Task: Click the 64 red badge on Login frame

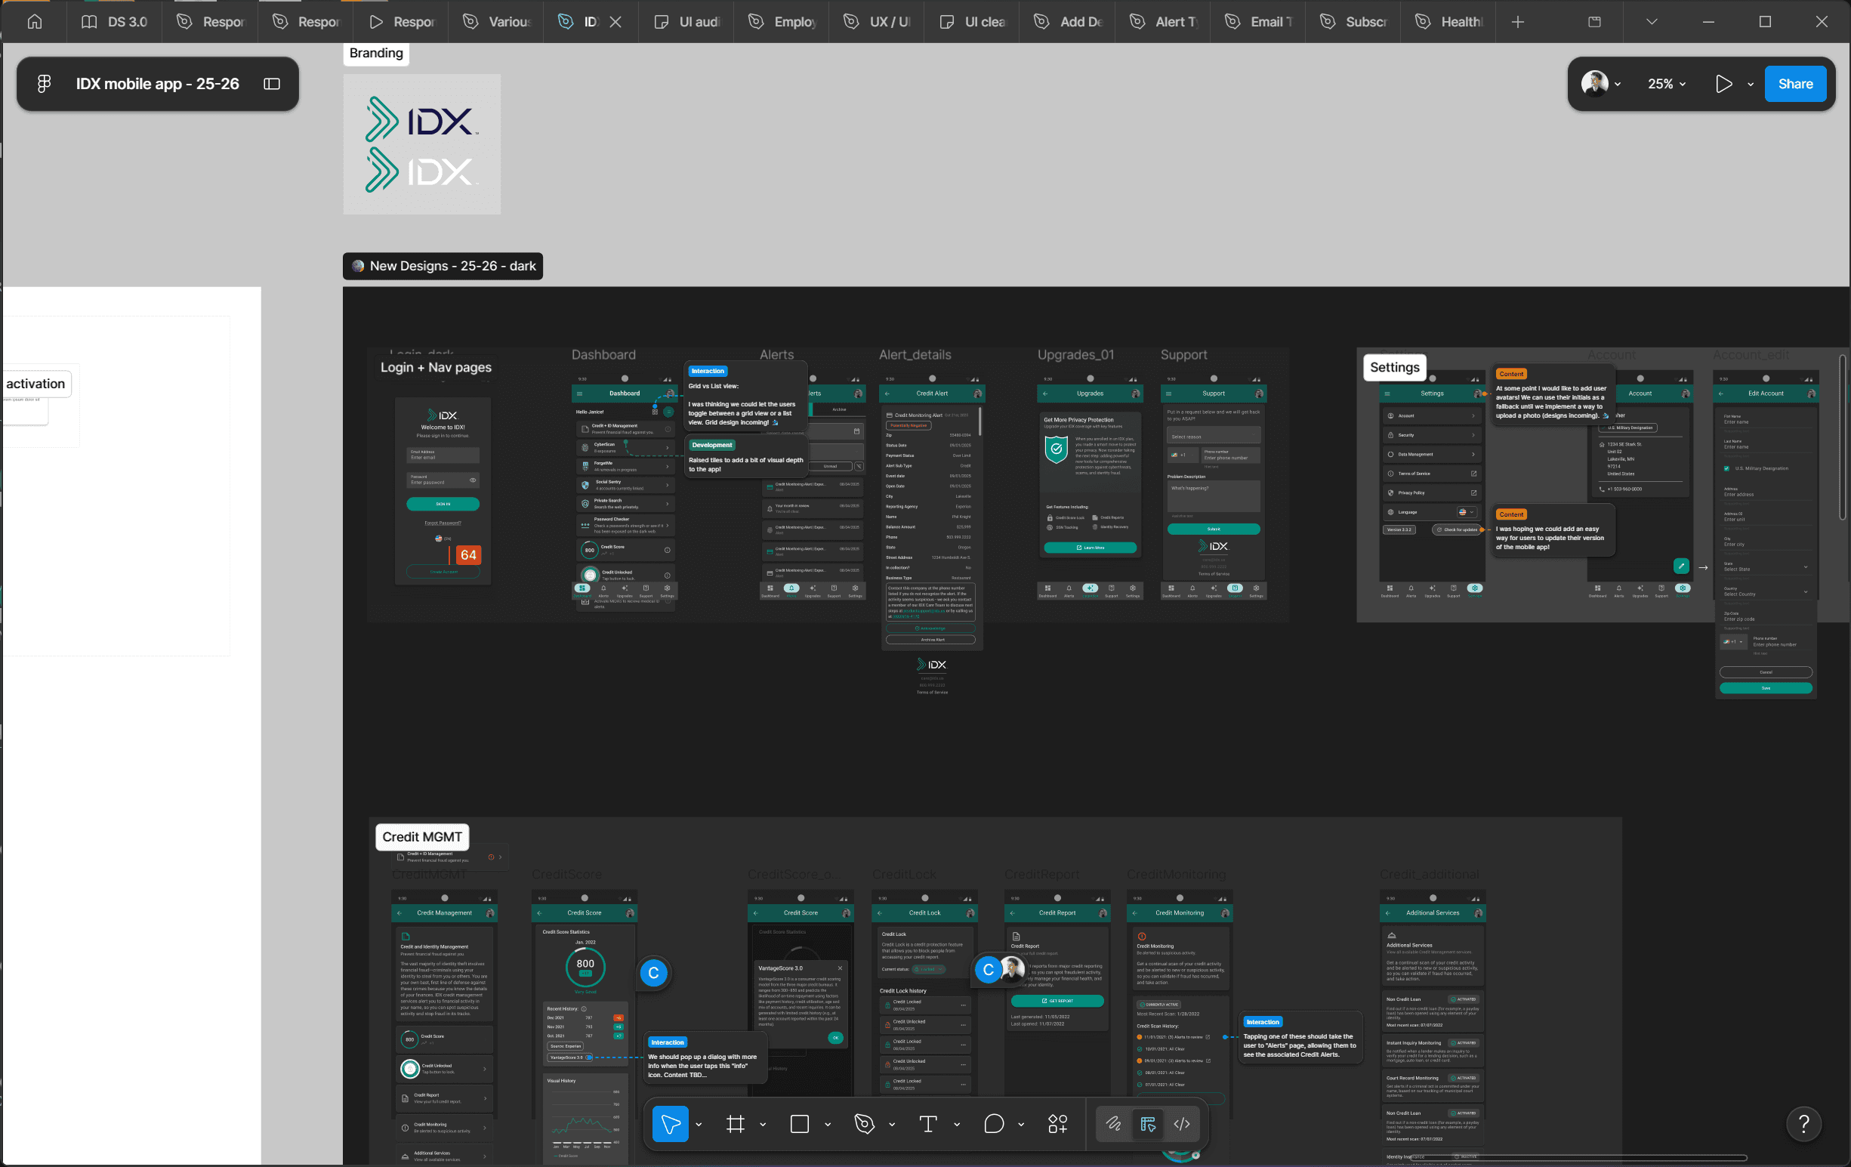Action: point(468,555)
